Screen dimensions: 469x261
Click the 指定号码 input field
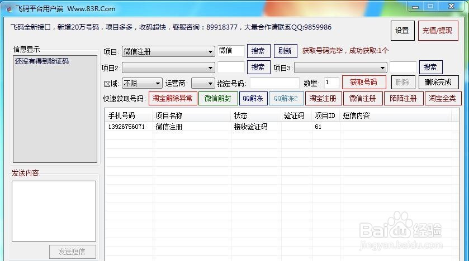274,83
